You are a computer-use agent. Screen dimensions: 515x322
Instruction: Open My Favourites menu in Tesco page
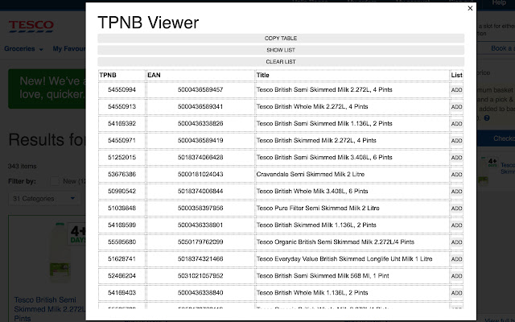(x=69, y=49)
